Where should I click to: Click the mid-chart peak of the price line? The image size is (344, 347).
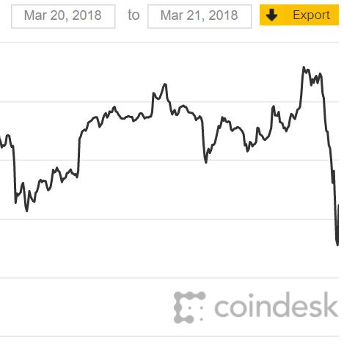[165, 84]
